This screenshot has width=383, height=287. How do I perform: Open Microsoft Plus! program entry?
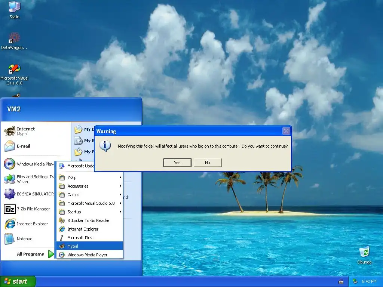coord(89,237)
